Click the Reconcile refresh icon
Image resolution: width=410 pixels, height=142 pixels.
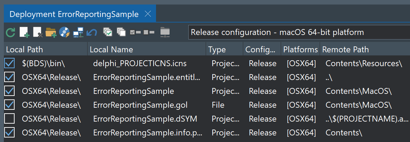10,33
